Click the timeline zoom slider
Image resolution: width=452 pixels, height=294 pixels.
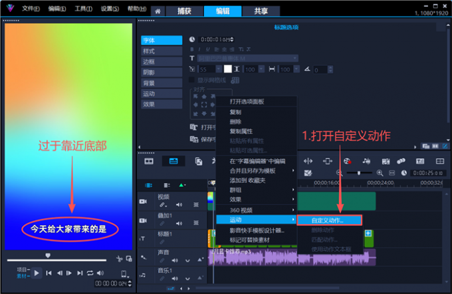tap(359, 173)
